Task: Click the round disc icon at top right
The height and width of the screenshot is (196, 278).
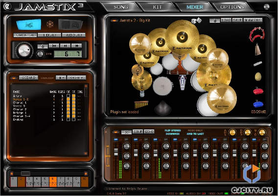Action: (x=266, y=7)
